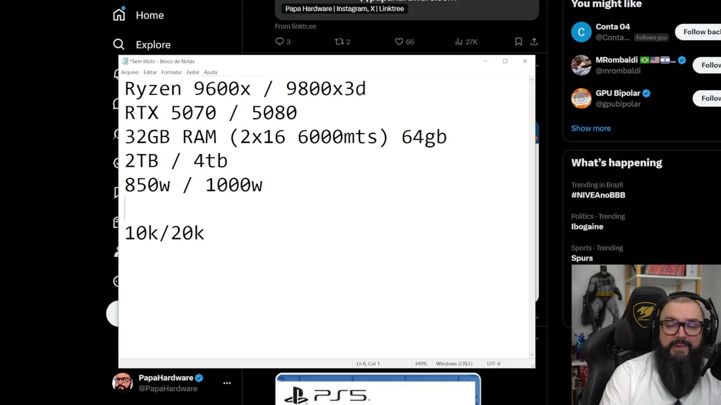This screenshot has width=721, height=405.
Task: Open the Formatar menu in Notepad
Action: pyautogui.click(x=171, y=72)
